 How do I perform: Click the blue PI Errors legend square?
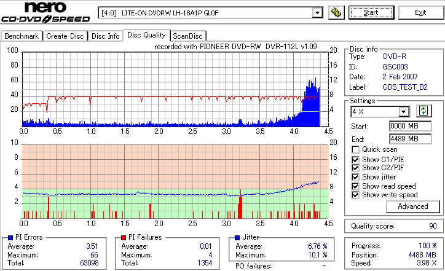pos(10,238)
